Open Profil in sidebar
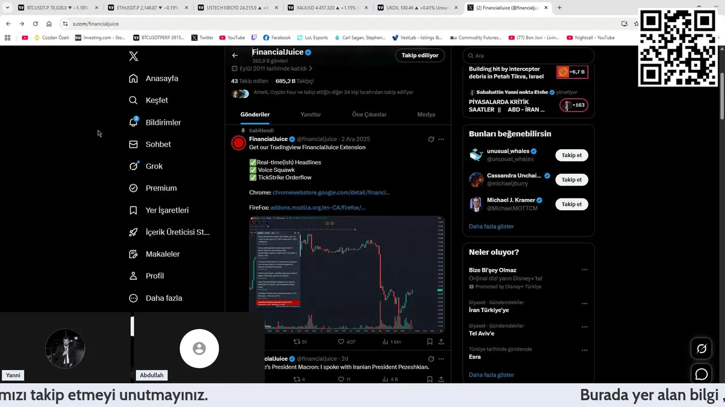Viewport: 725px width, 407px height. point(146,276)
